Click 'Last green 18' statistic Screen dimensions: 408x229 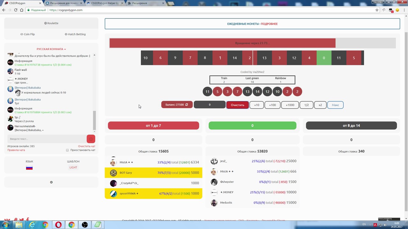252,80
